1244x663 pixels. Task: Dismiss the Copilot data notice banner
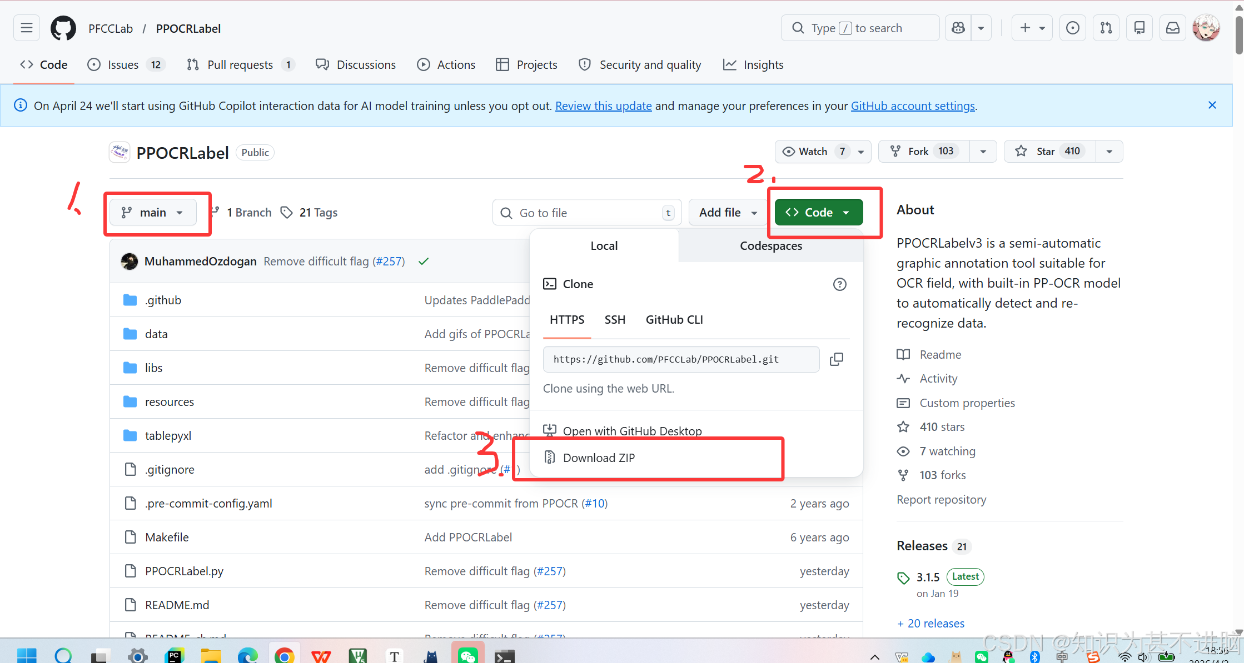tap(1212, 105)
